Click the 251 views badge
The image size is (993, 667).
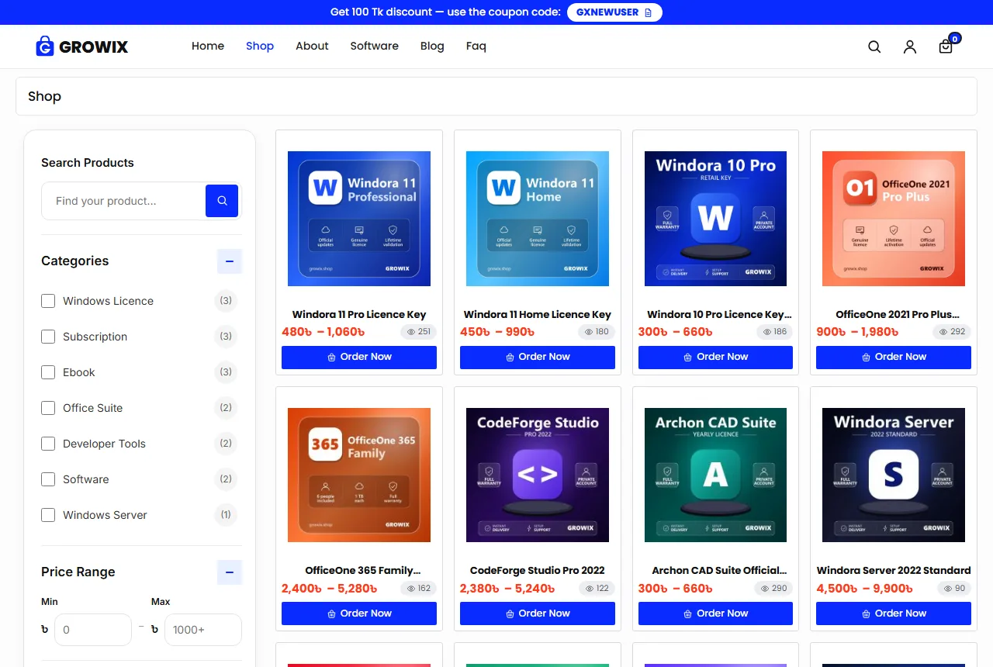click(x=419, y=332)
